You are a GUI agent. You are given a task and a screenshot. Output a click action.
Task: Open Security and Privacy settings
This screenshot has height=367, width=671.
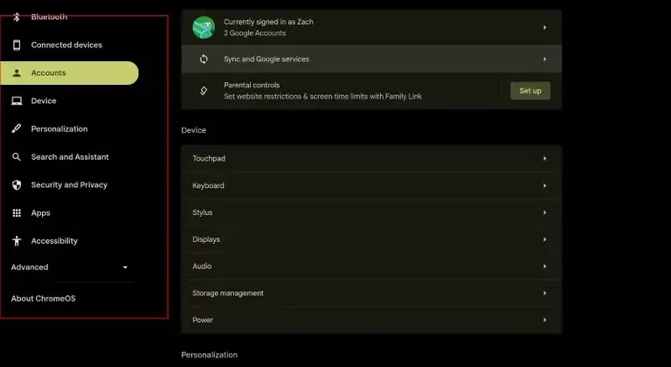[69, 185]
